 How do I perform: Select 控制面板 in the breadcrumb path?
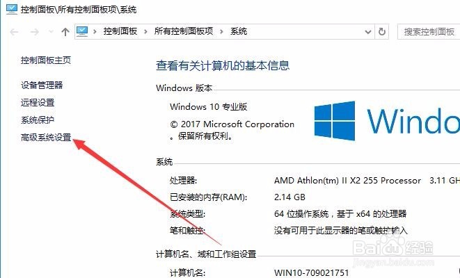coord(120,31)
